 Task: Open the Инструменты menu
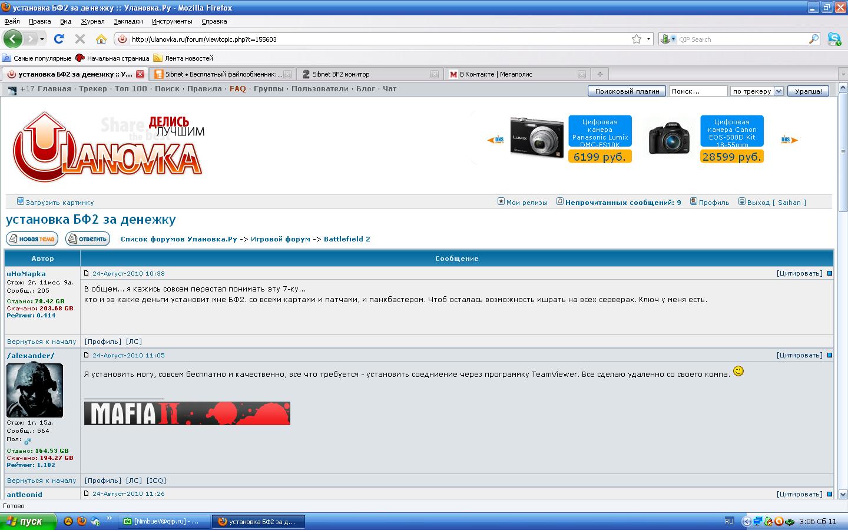click(172, 21)
